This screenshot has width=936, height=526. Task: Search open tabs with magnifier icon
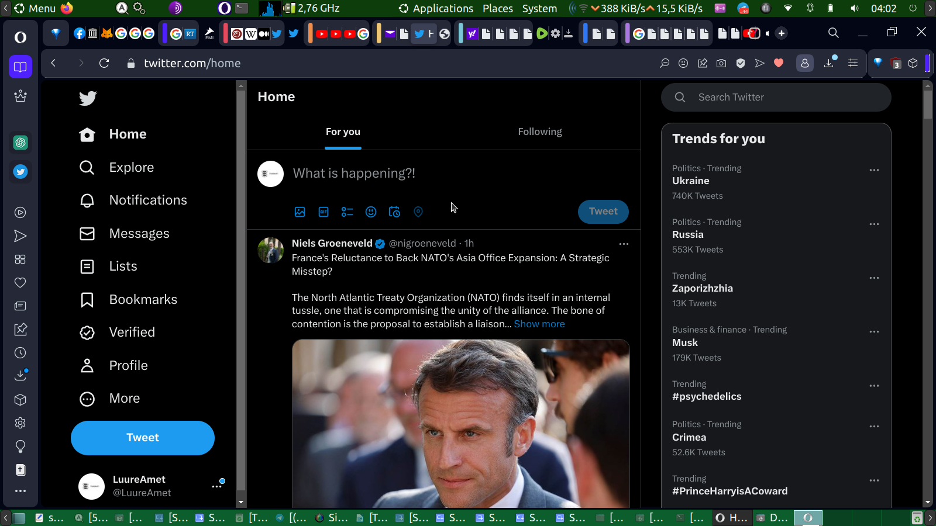(x=834, y=33)
